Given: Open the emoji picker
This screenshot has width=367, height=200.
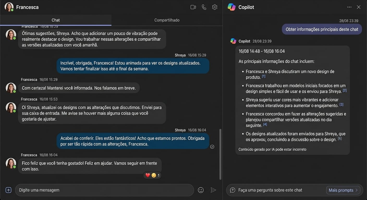Looking at the screenshot, I should pos(201,190).
